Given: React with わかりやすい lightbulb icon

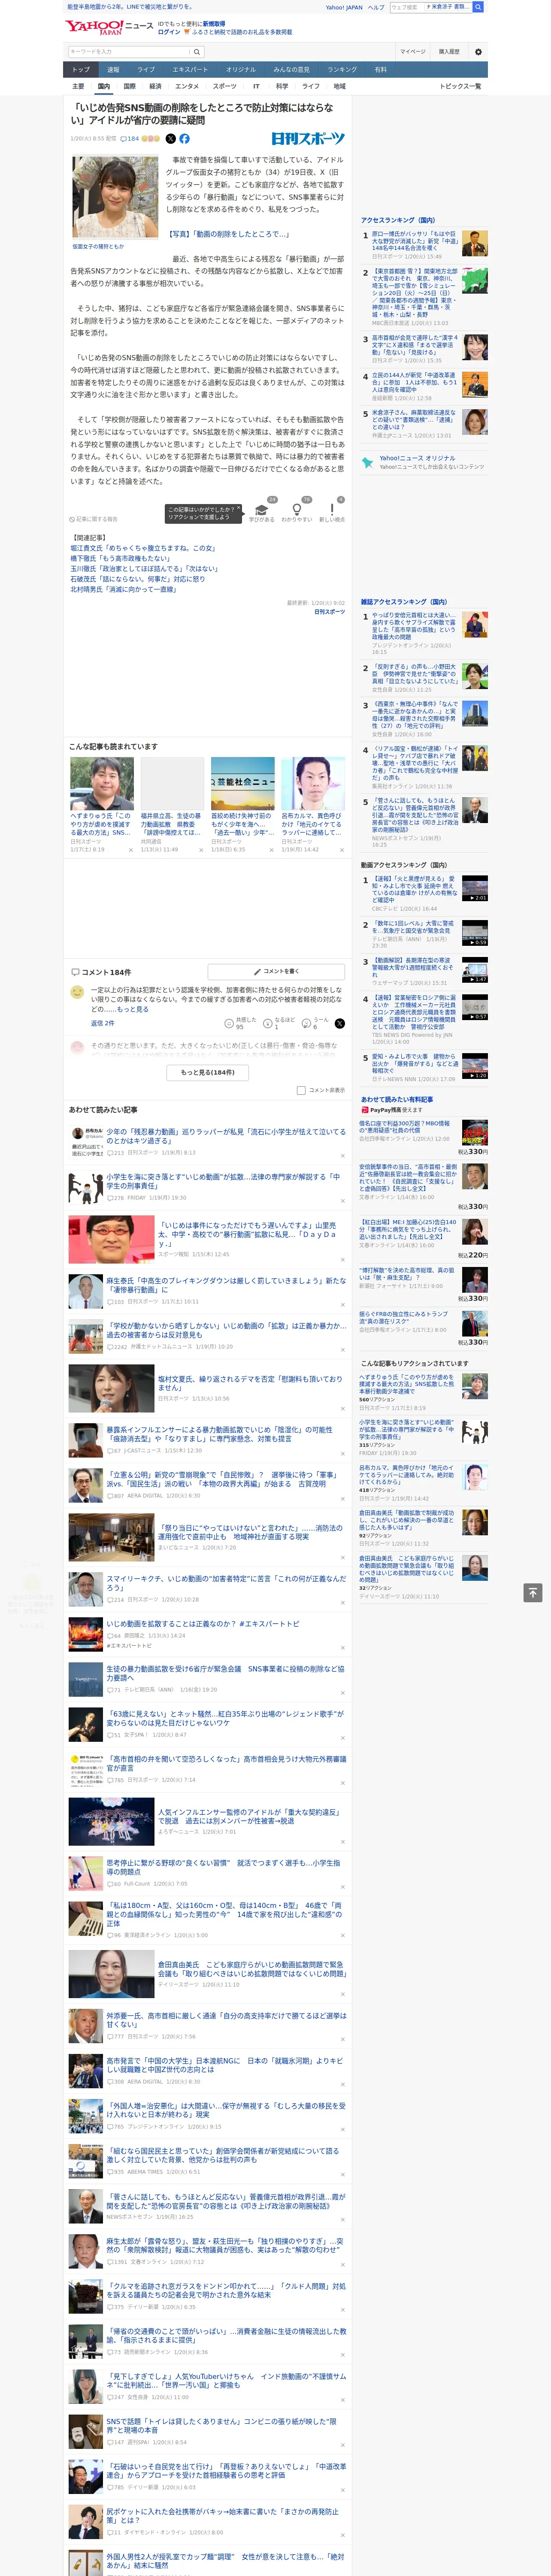Looking at the screenshot, I should (x=296, y=509).
